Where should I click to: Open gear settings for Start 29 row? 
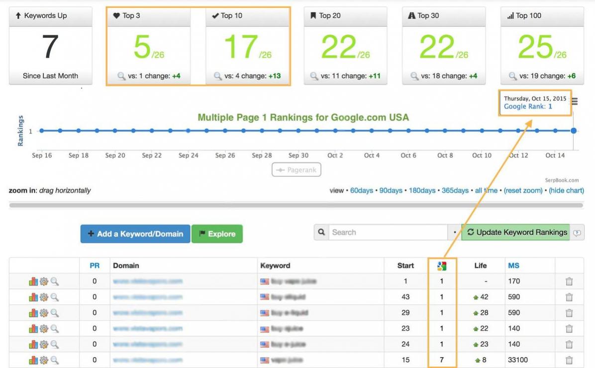(x=44, y=313)
